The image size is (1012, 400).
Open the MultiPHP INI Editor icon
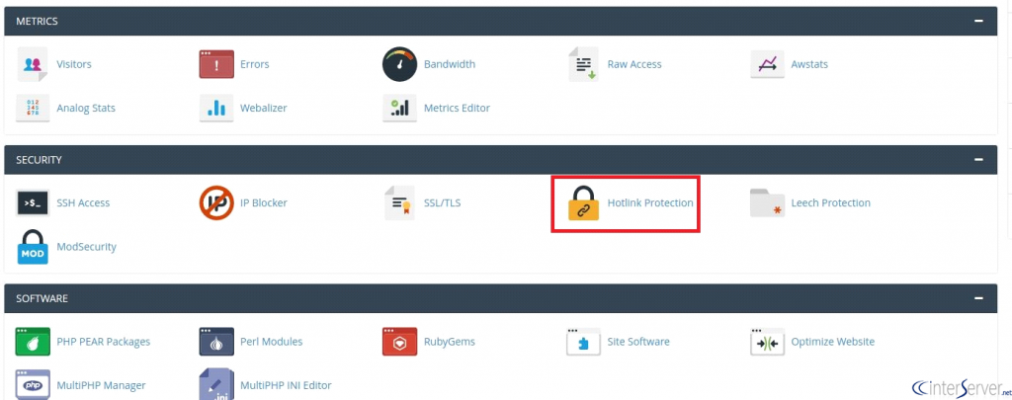click(216, 384)
